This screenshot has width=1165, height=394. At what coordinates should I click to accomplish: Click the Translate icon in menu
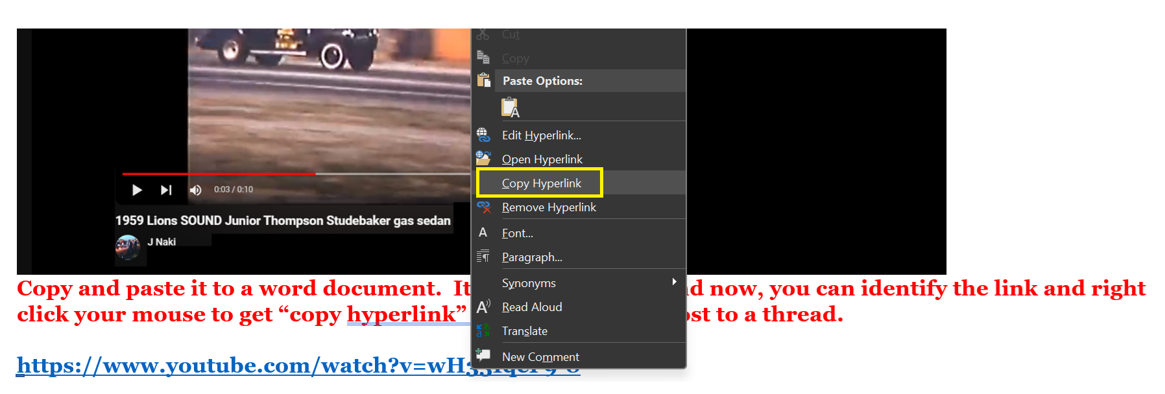click(x=483, y=330)
